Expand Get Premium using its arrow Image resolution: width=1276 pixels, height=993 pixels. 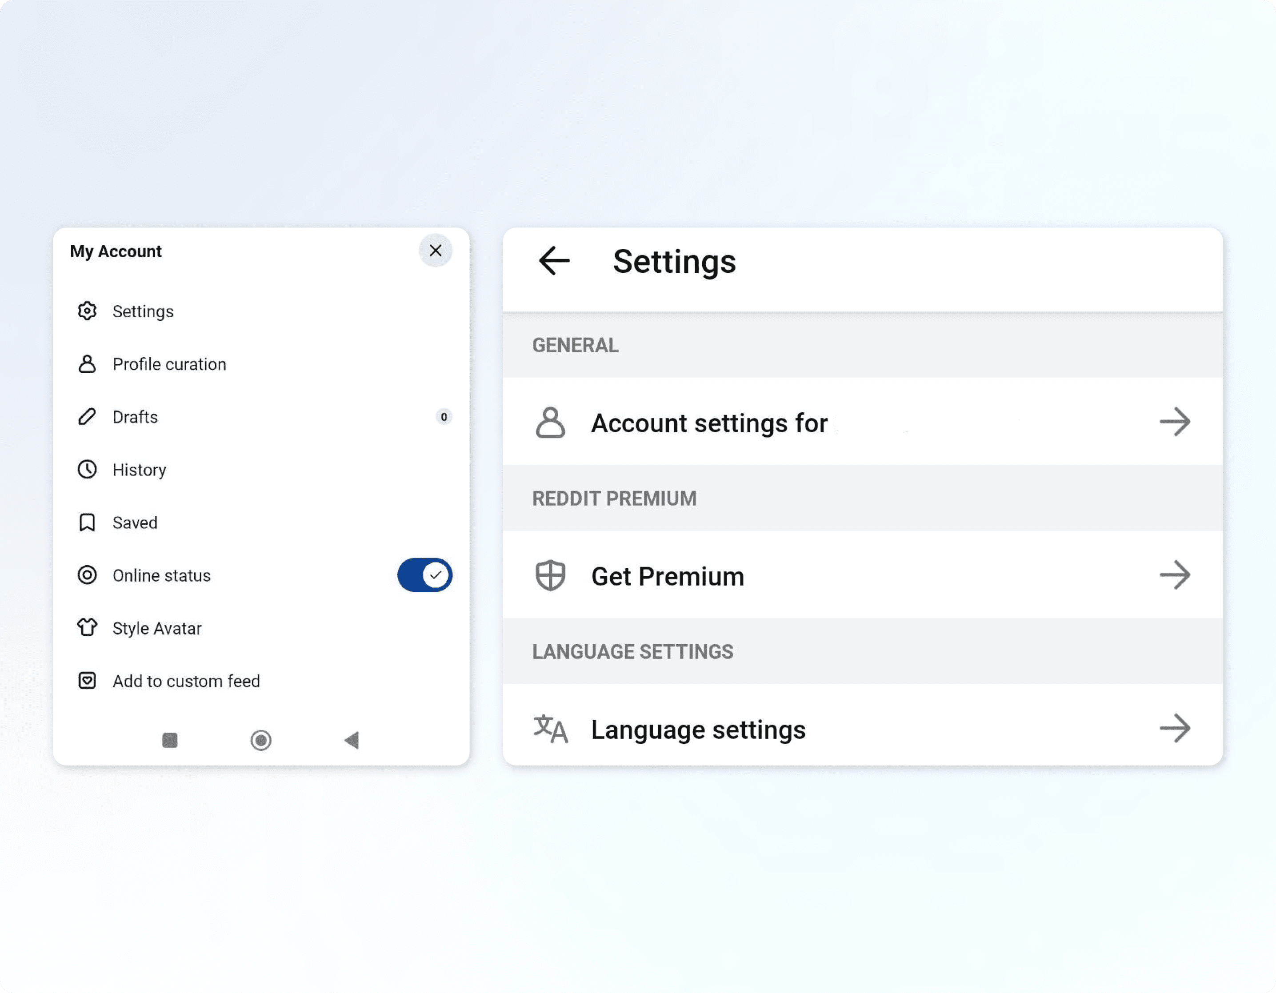coord(1174,575)
